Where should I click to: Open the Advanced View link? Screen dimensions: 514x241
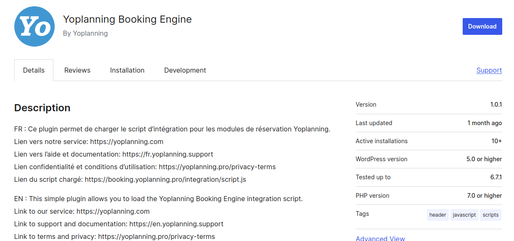click(380, 238)
